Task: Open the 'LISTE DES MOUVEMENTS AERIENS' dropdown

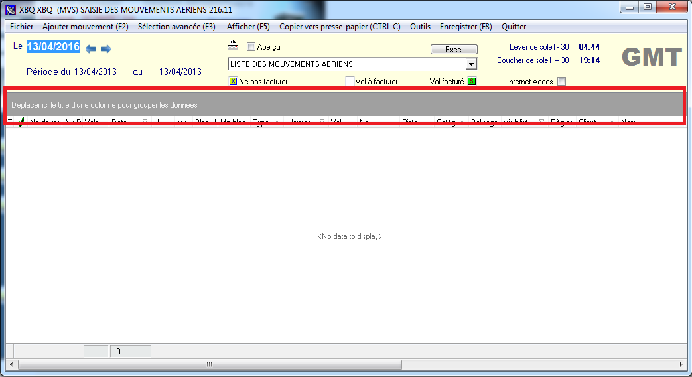Action: point(471,64)
